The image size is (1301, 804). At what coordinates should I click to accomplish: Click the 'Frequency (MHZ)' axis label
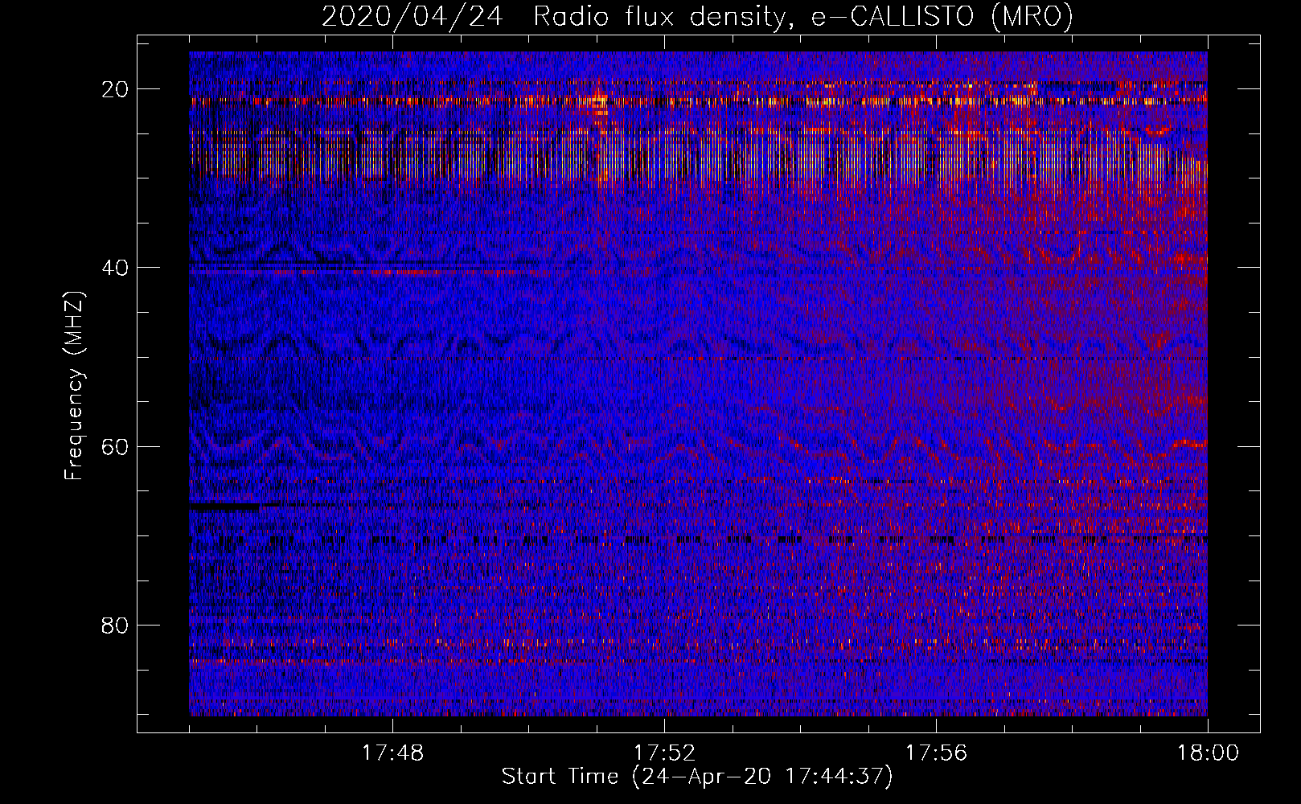pyautogui.click(x=74, y=386)
